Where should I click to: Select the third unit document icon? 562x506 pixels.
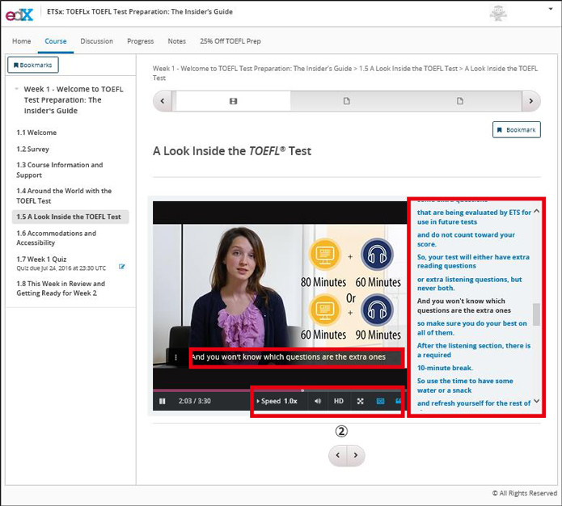(x=460, y=101)
